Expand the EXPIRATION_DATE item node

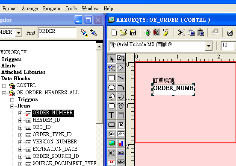20,149
